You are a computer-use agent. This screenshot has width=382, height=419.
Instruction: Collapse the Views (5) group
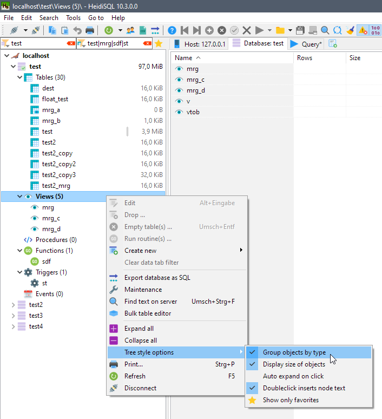coord(19,197)
